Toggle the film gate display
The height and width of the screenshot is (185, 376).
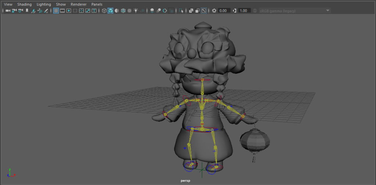[62, 11]
